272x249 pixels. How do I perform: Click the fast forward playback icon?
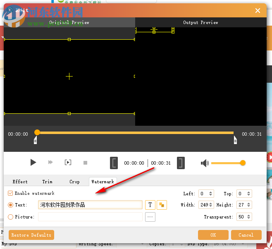[x=50, y=163]
